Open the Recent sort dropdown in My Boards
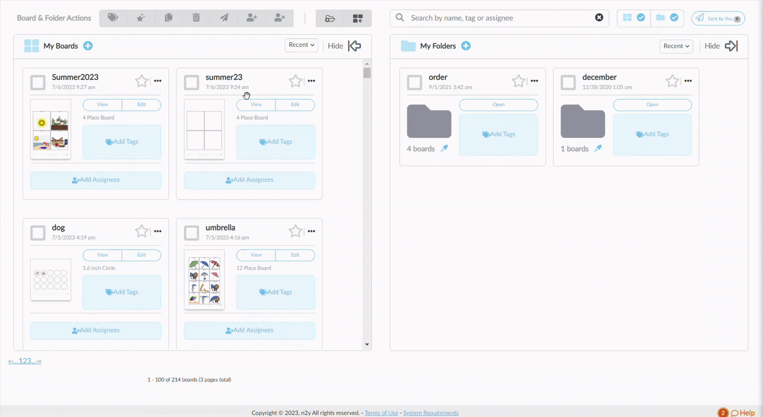 (301, 45)
